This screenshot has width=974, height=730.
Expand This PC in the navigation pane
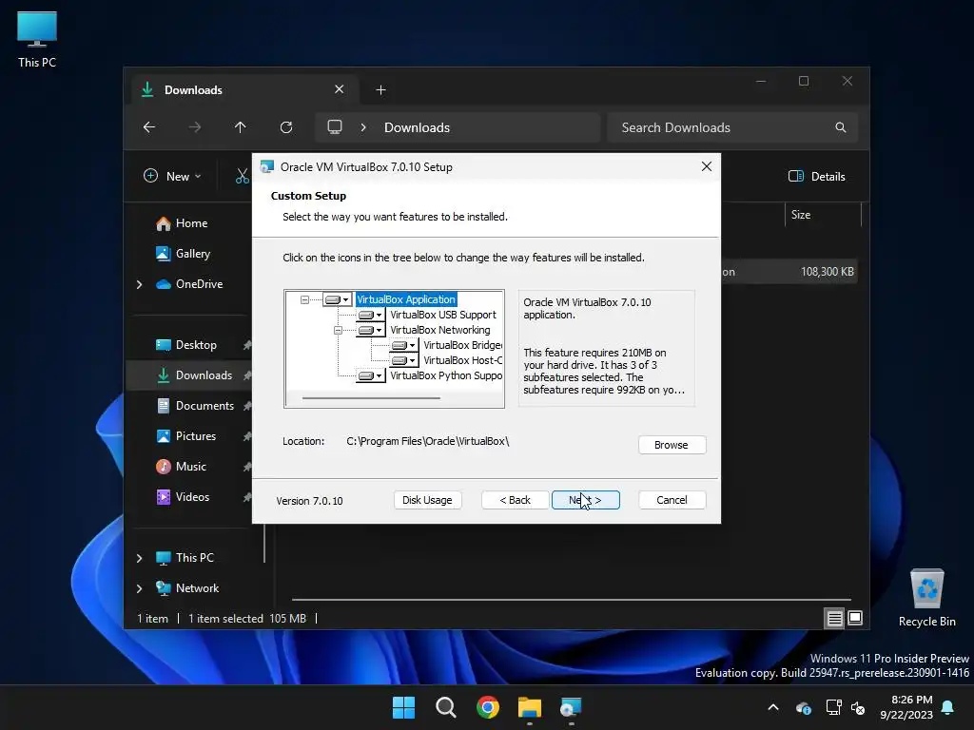(x=139, y=558)
